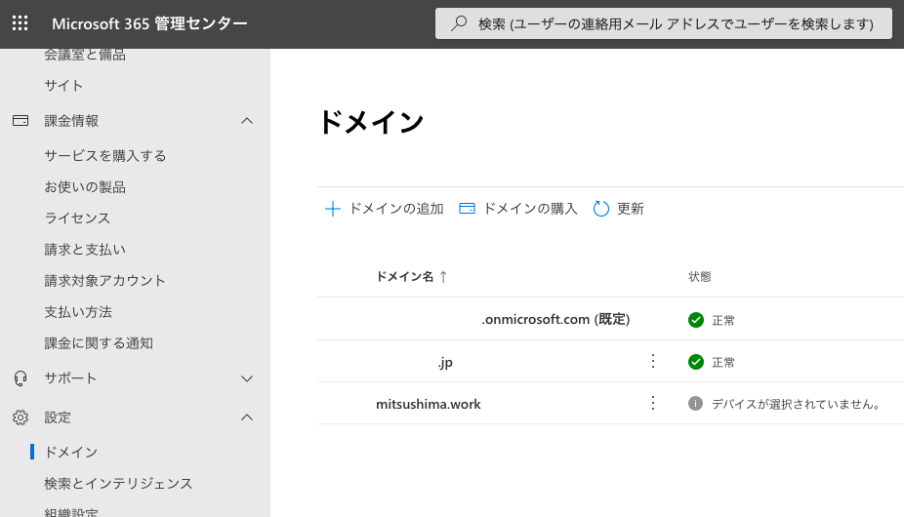Open the .onmicrosoft.com (既定) domain
This screenshot has width=904, height=517.
point(555,319)
